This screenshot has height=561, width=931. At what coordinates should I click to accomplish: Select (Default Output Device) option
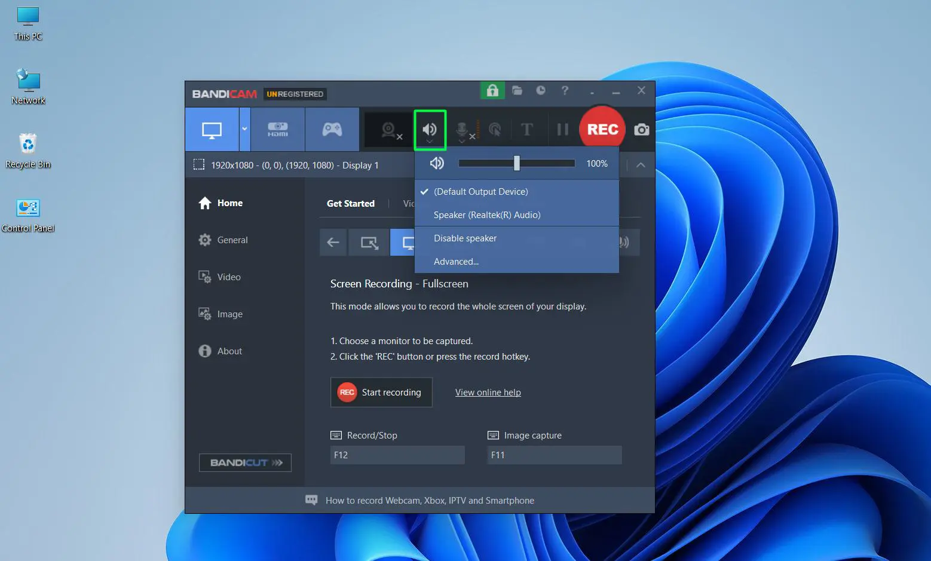[x=480, y=191]
